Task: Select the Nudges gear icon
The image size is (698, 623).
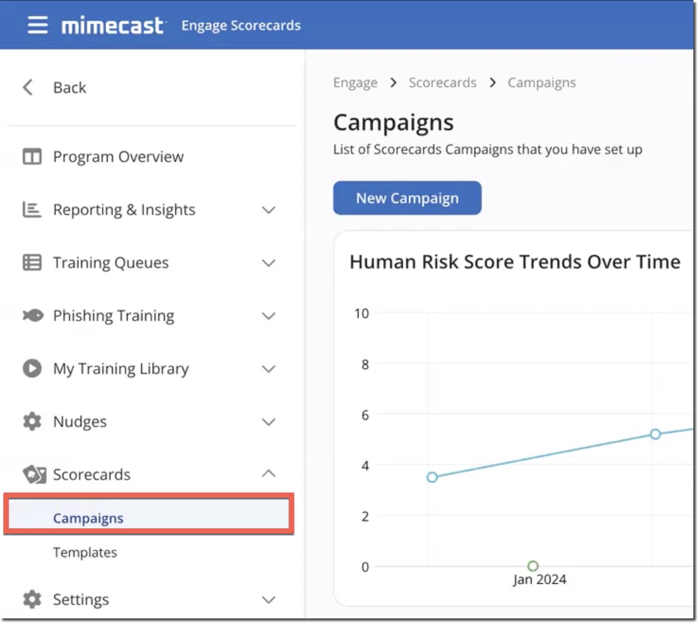Action: point(32,421)
